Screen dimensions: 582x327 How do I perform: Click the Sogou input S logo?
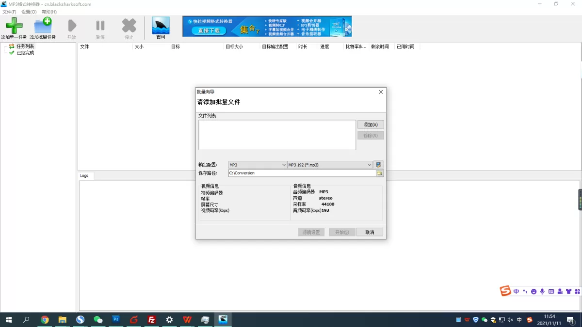click(506, 291)
